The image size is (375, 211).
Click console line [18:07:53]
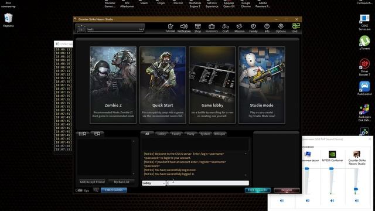[x=63, y=149]
